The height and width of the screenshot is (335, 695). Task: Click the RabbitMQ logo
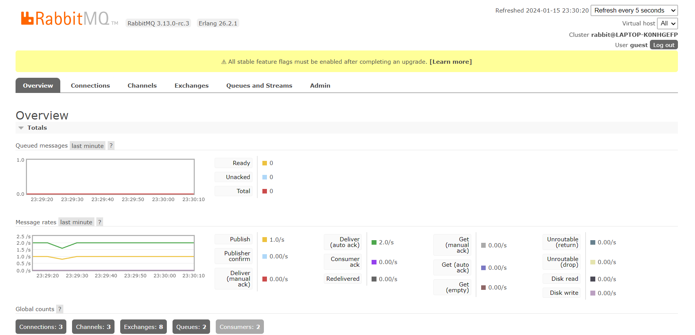coord(69,19)
